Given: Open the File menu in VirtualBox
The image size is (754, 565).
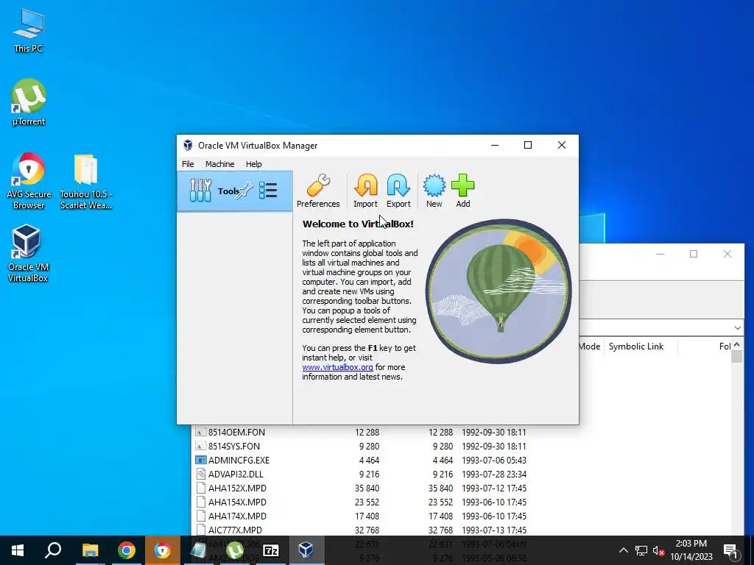Looking at the screenshot, I should tap(188, 164).
